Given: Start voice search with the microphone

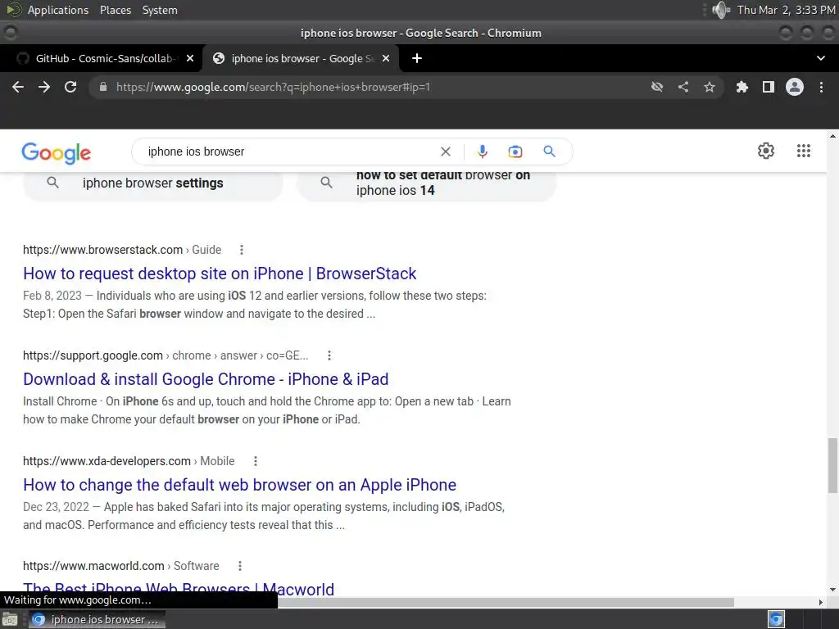Looking at the screenshot, I should (x=482, y=152).
